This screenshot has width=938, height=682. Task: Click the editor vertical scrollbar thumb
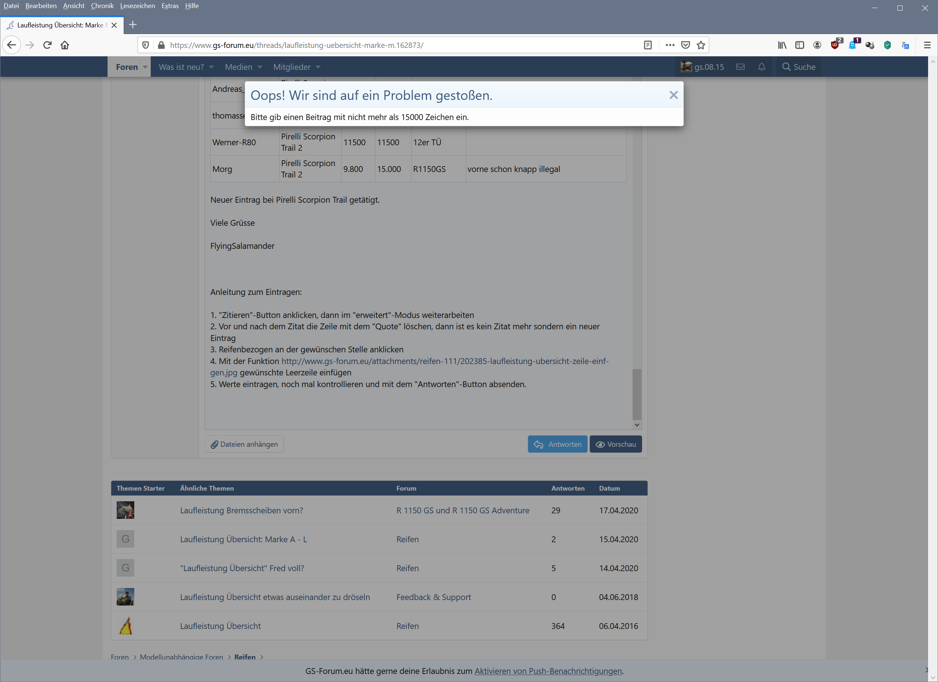(x=637, y=394)
